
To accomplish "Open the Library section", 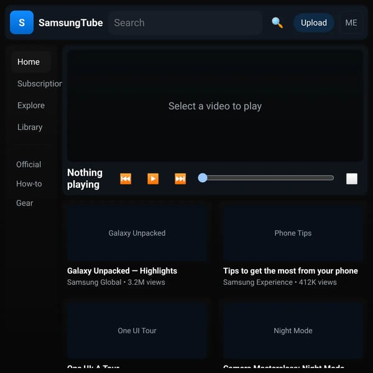I will (31, 127).
